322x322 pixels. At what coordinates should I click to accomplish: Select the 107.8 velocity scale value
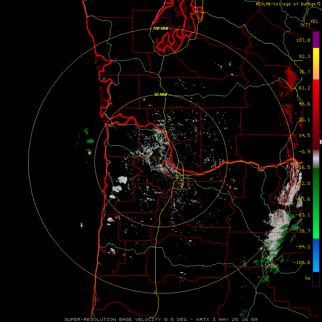pos(303,40)
